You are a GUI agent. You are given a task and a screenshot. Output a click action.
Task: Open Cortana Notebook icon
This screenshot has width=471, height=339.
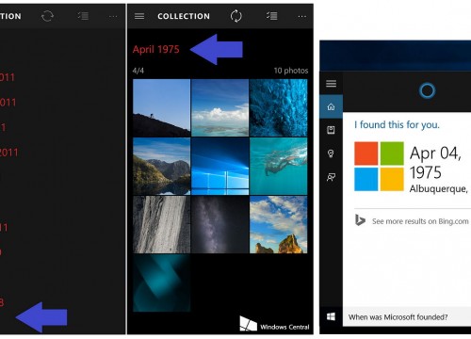pos(331,130)
